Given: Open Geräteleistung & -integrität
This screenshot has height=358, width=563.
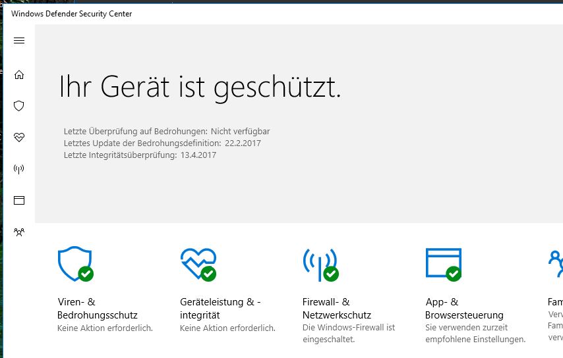Looking at the screenshot, I should tap(220, 309).
